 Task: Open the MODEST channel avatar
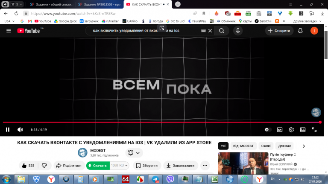pos(82,153)
